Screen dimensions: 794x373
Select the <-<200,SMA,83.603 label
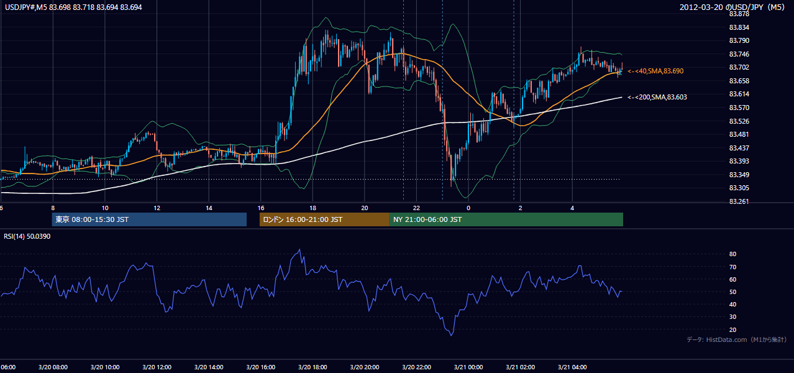[x=657, y=97]
